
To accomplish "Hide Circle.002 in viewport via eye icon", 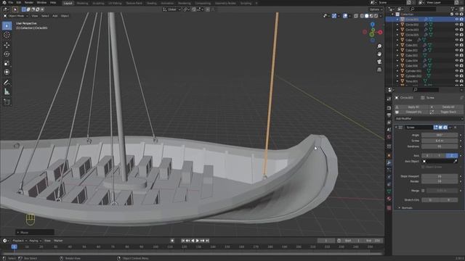I will [457, 25].
